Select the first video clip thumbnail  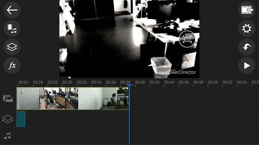coord(28,98)
